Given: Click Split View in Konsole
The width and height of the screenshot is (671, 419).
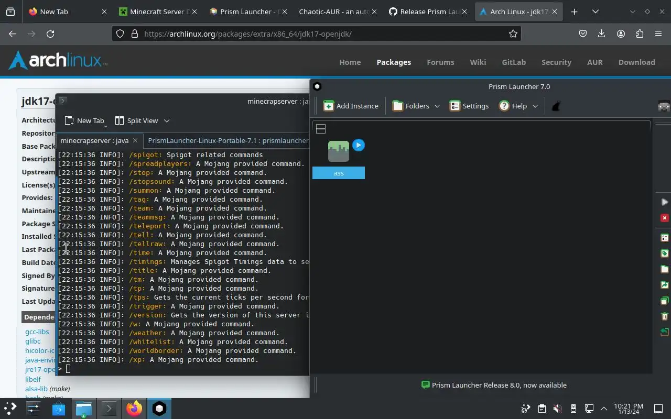Looking at the screenshot, I should pyautogui.click(x=137, y=120).
